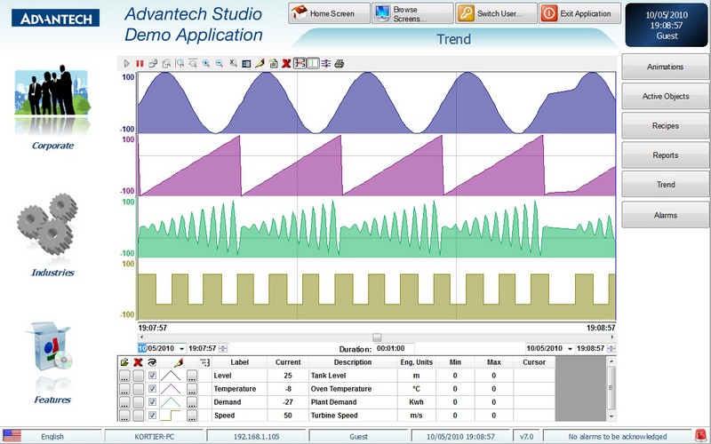Screen dimensions: 711x444
Task: Open the start date dropdown calendar
Action: (x=182, y=349)
